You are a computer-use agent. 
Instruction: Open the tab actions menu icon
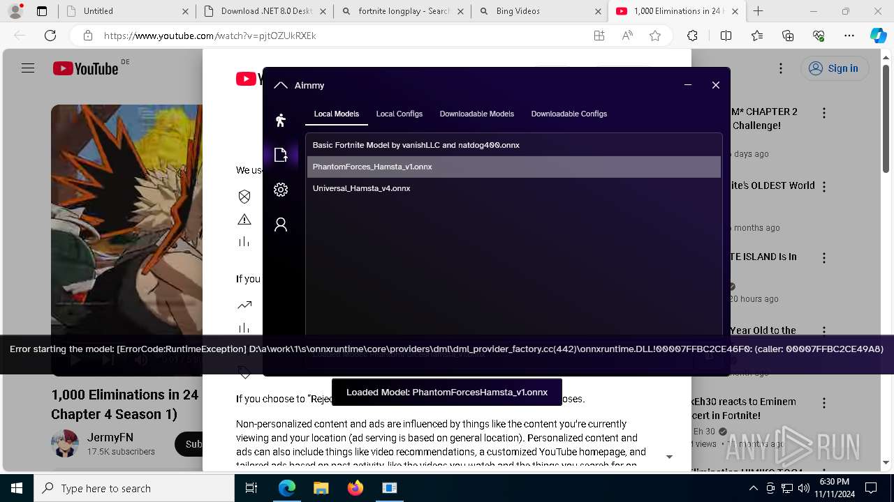pyautogui.click(x=42, y=11)
